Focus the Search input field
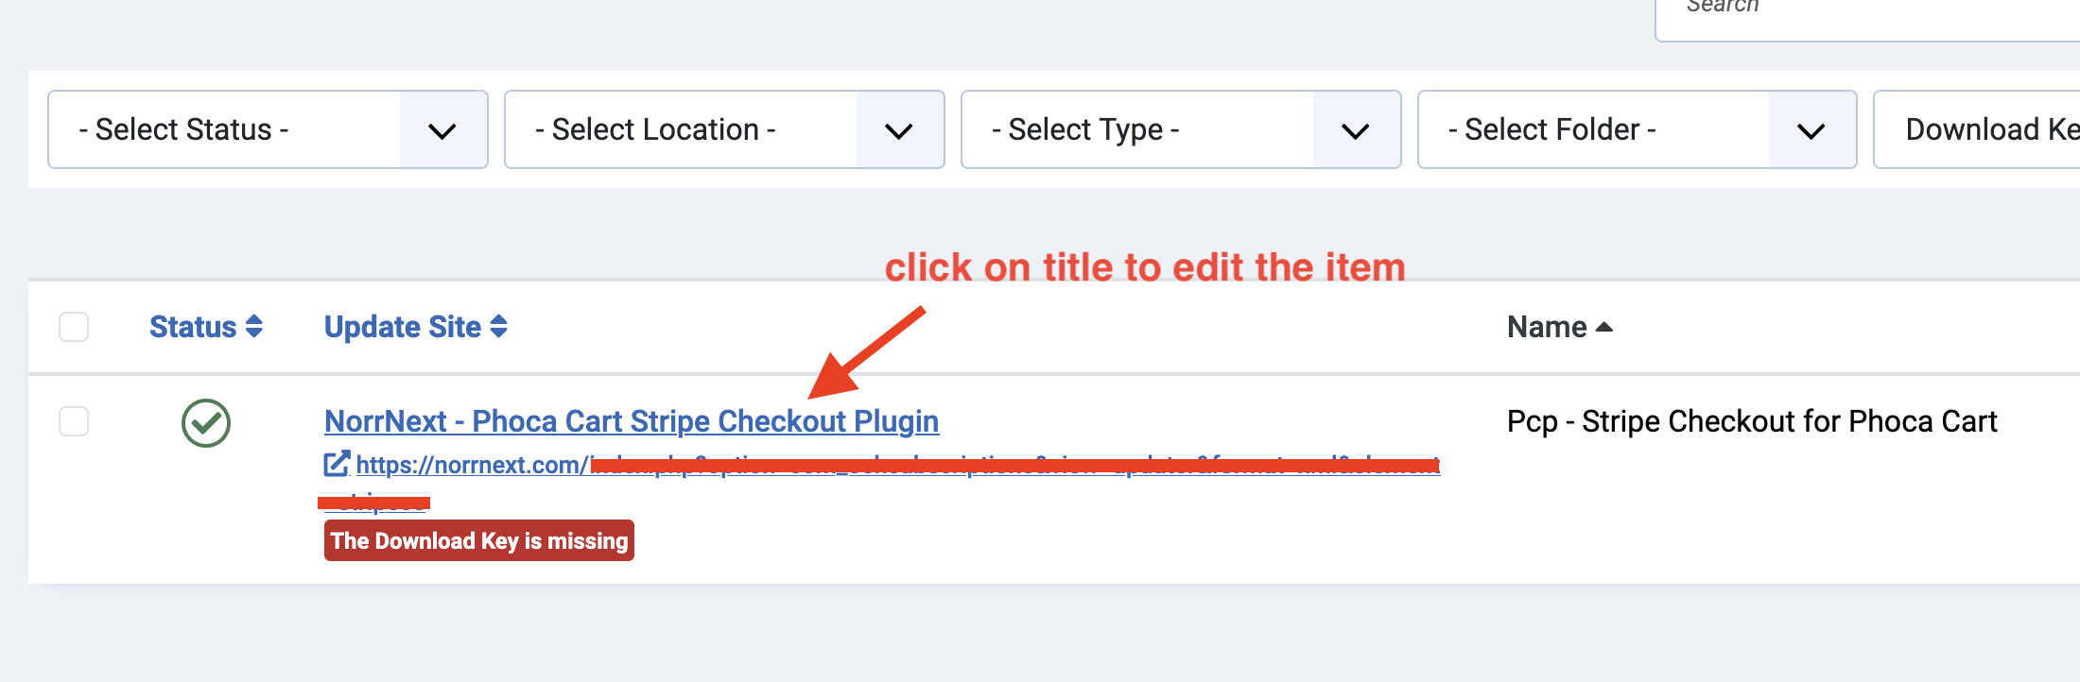This screenshot has height=682, width=2080. [x=1867, y=13]
